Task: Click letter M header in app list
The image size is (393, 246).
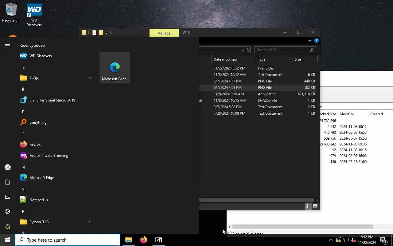Action: point(23,167)
